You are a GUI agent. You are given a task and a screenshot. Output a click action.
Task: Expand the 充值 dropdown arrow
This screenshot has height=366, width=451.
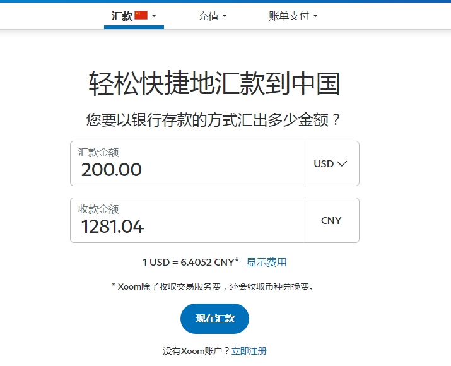(x=225, y=16)
